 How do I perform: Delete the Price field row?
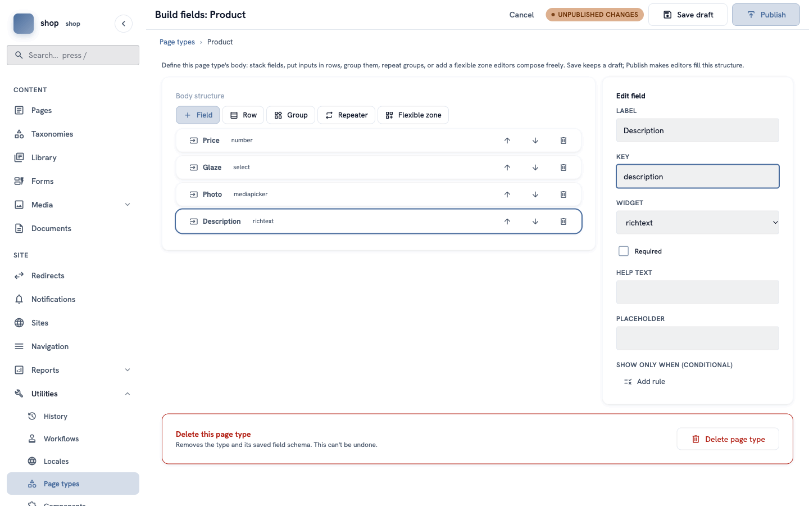(x=563, y=141)
